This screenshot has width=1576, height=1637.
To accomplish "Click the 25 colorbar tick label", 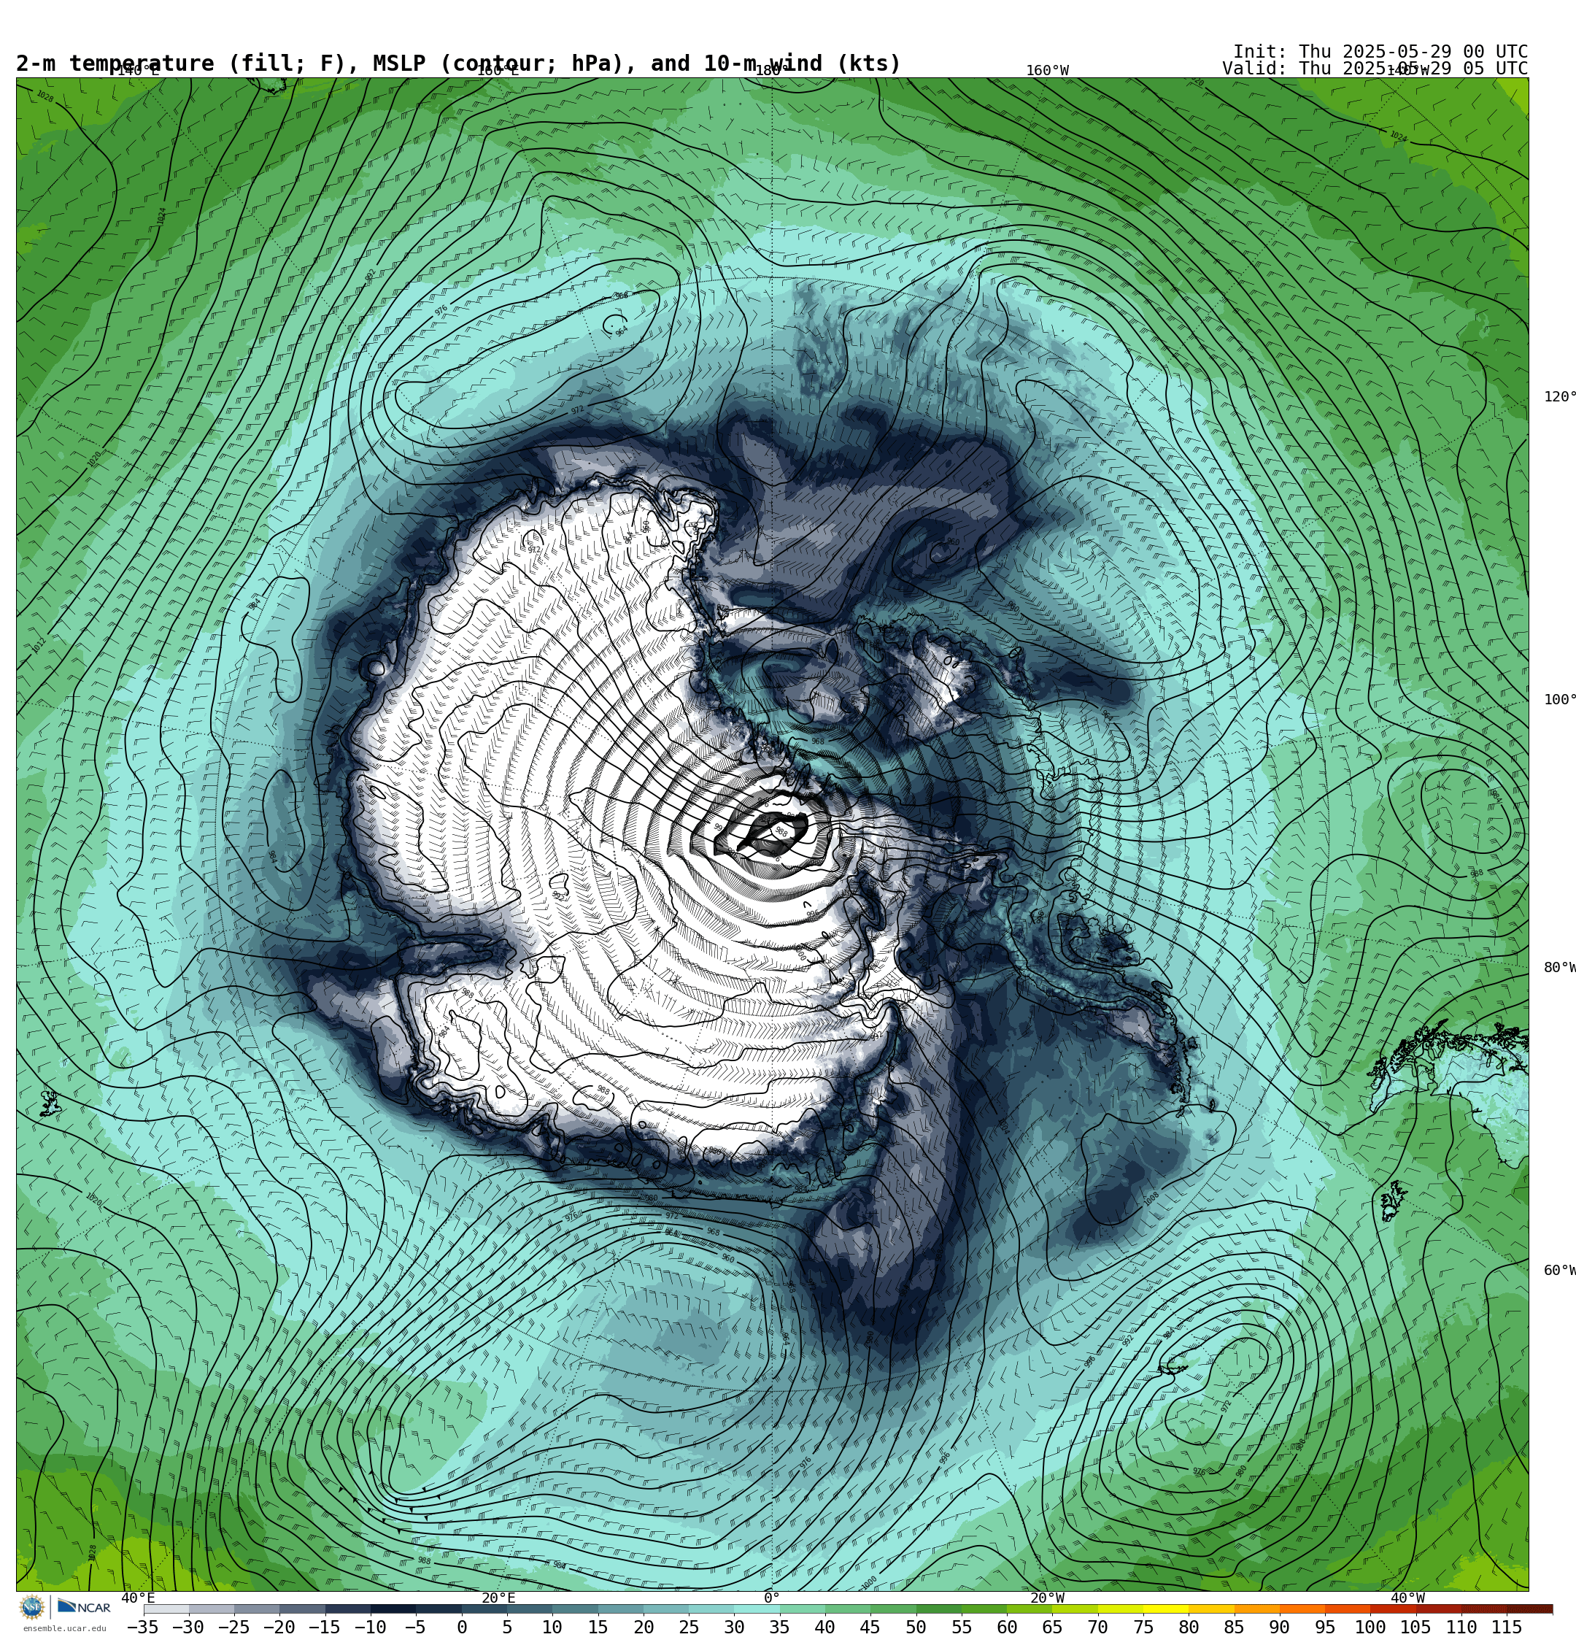I will coord(689,1627).
